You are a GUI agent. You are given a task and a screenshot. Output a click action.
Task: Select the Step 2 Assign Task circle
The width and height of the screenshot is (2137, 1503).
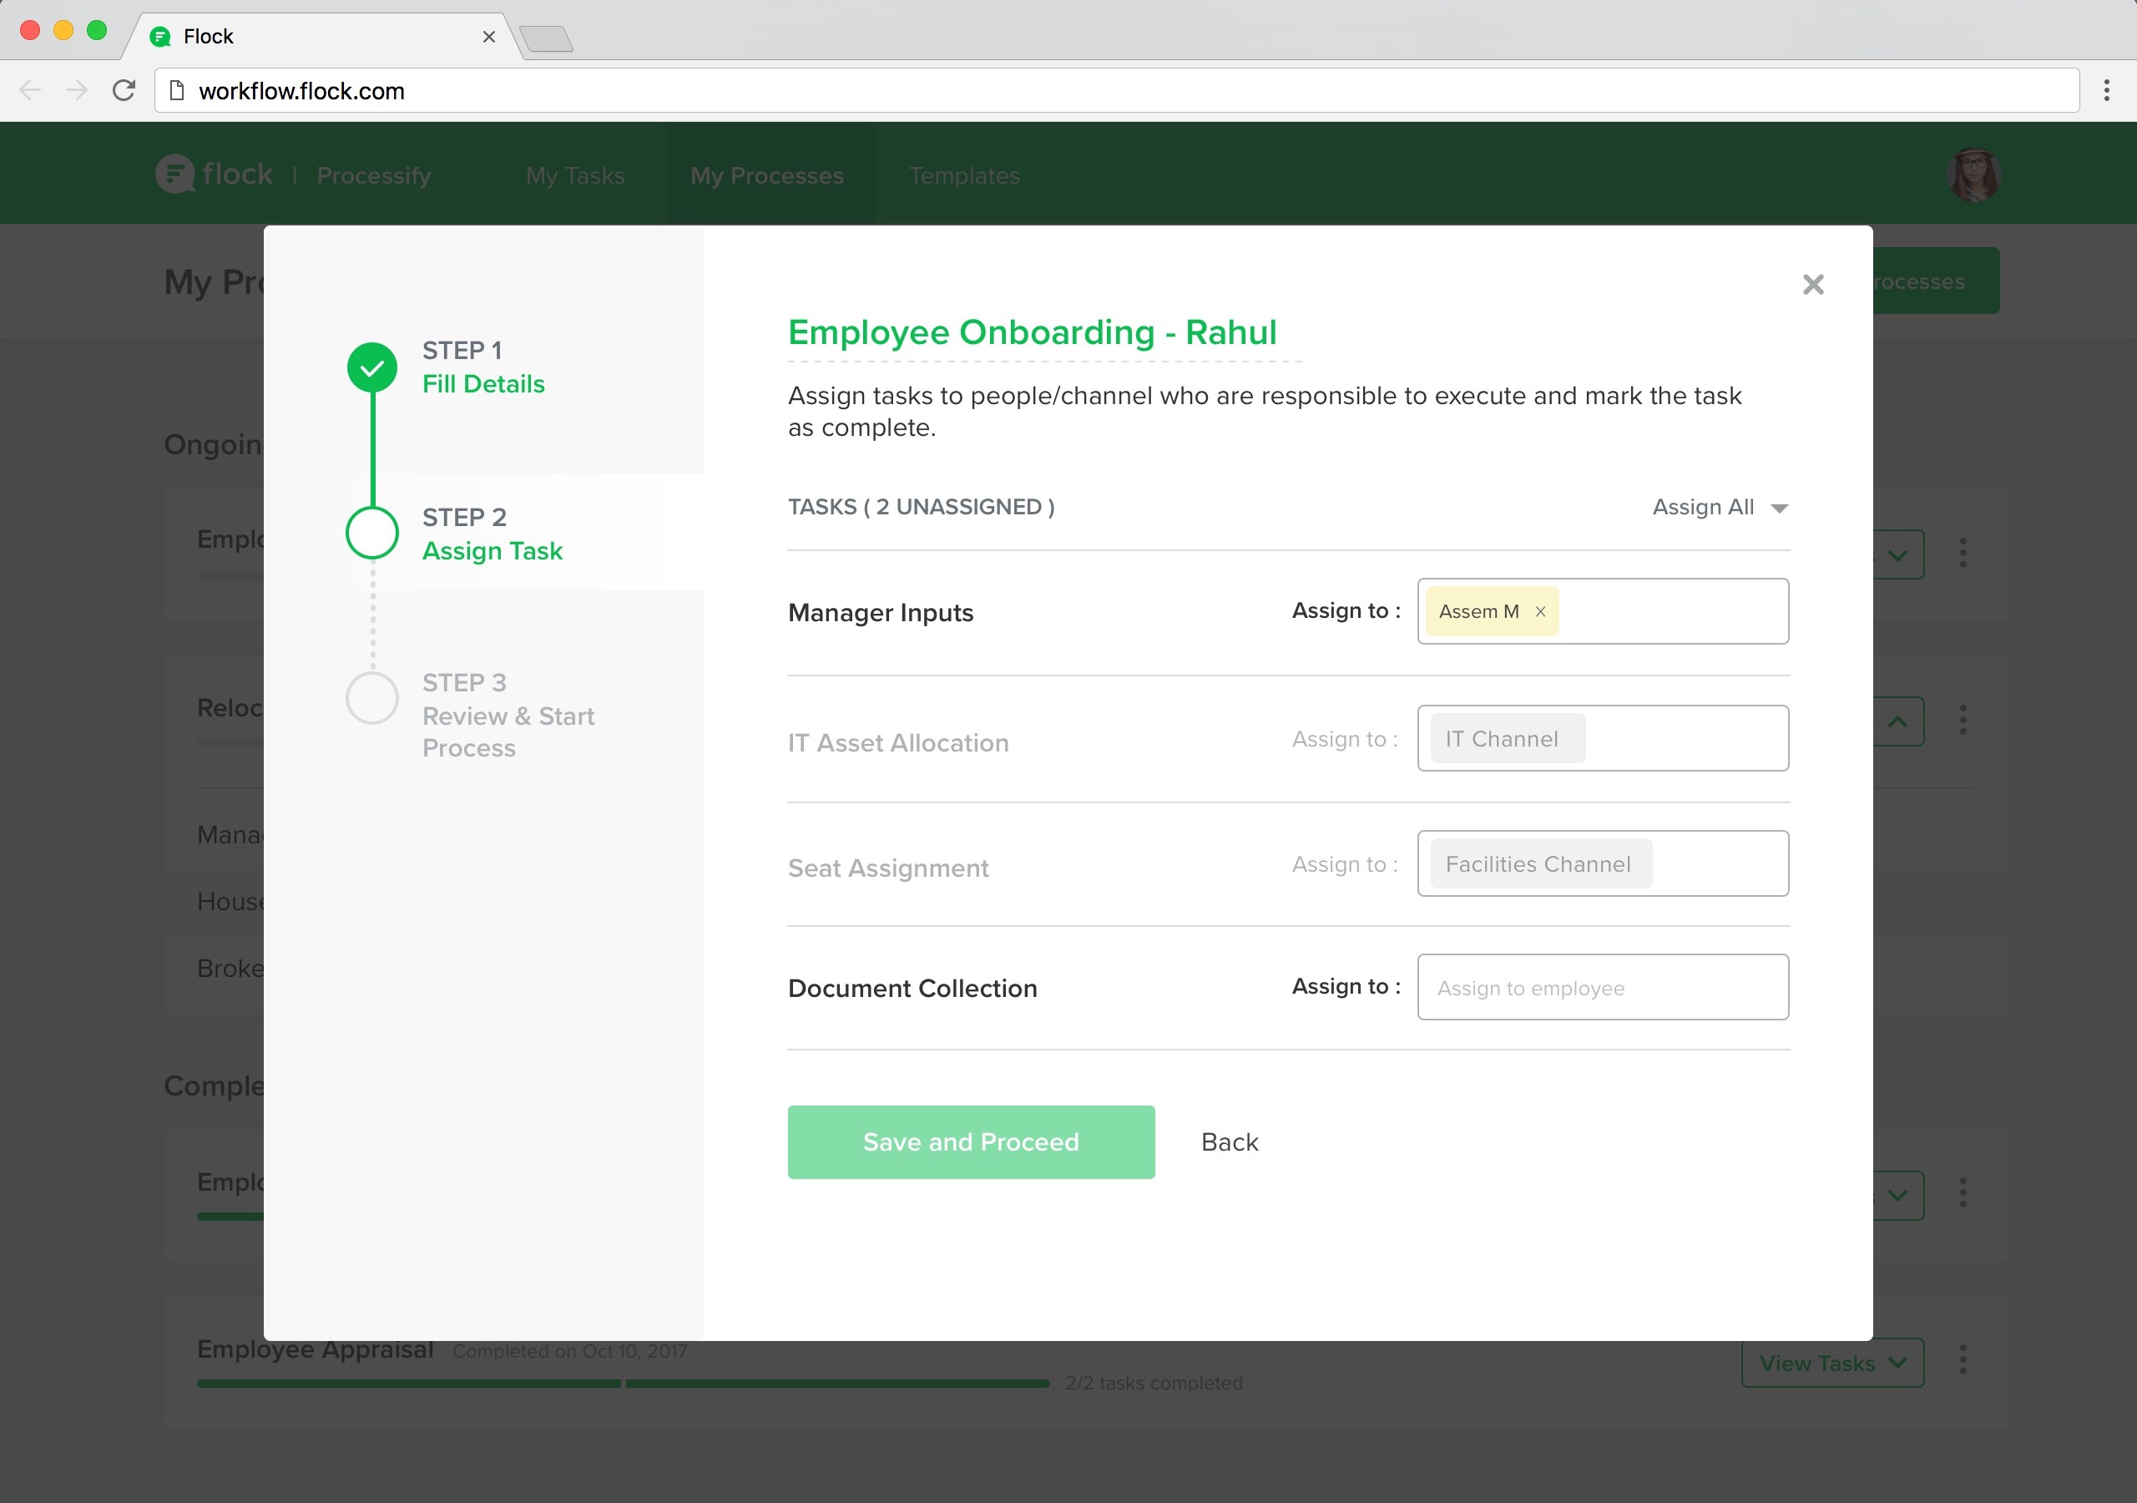click(x=372, y=533)
